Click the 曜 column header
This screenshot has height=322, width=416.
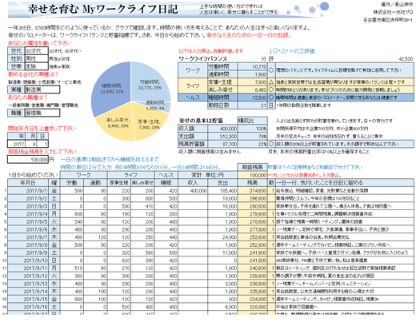[54, 183]
